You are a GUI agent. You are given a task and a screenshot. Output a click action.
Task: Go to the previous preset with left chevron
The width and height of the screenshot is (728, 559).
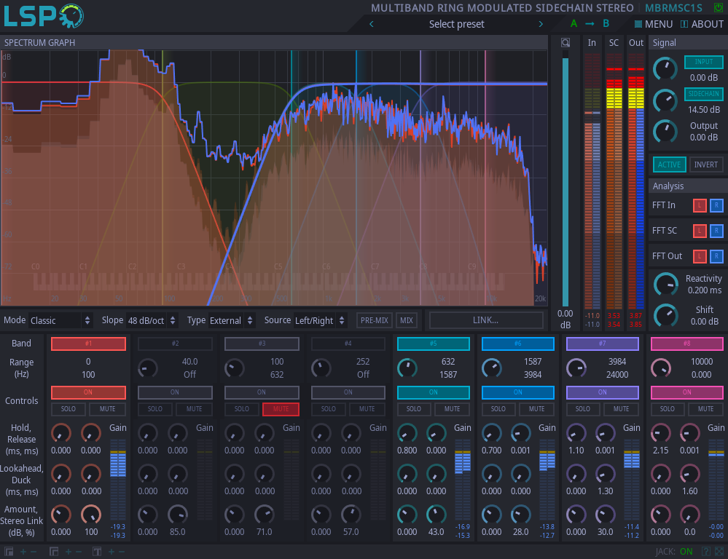tap(372, 24)
